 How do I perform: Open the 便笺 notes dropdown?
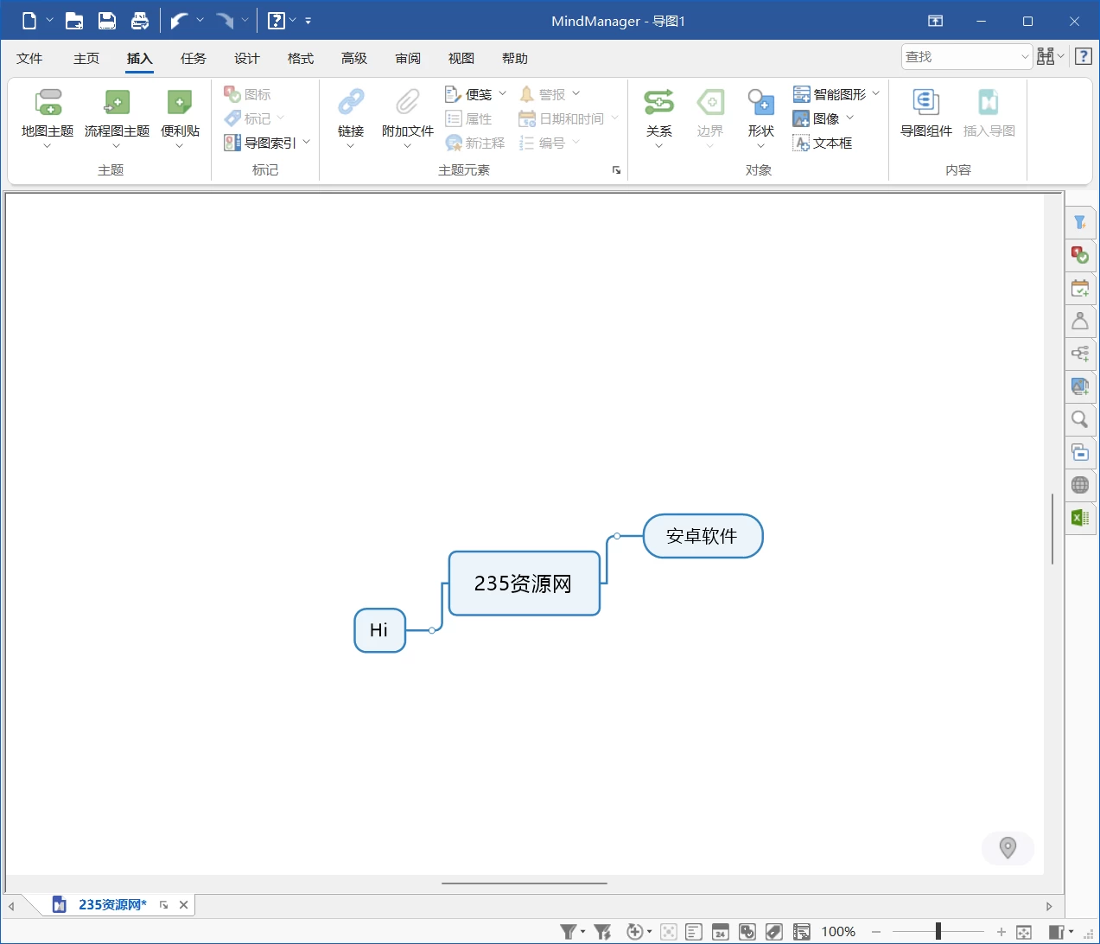coord(503,93)
